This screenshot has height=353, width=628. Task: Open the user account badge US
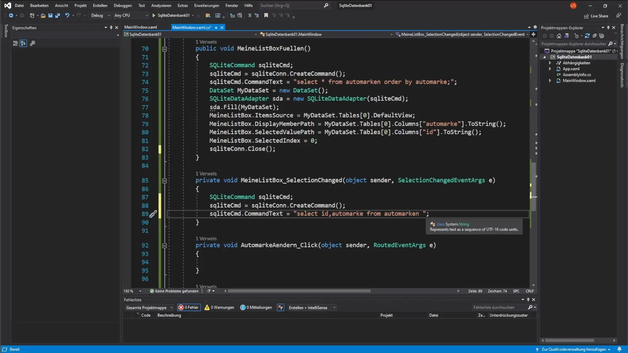[573, 6]
